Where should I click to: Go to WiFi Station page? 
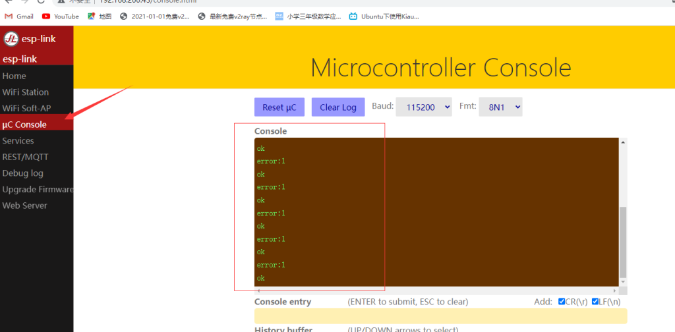[26, 92]
